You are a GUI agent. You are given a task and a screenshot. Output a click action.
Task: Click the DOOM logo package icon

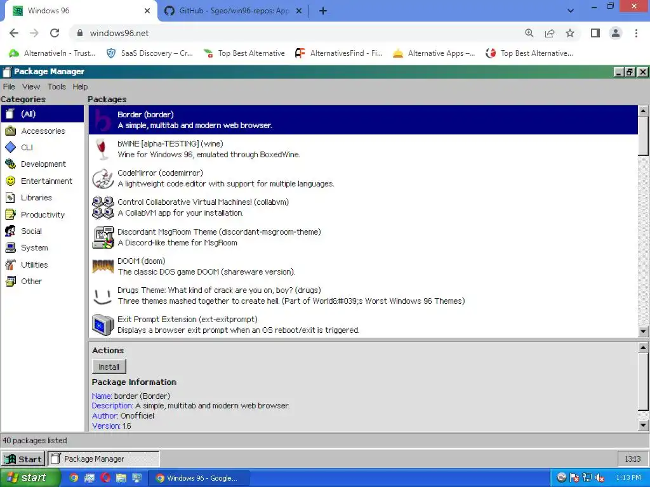pos(103,266)
